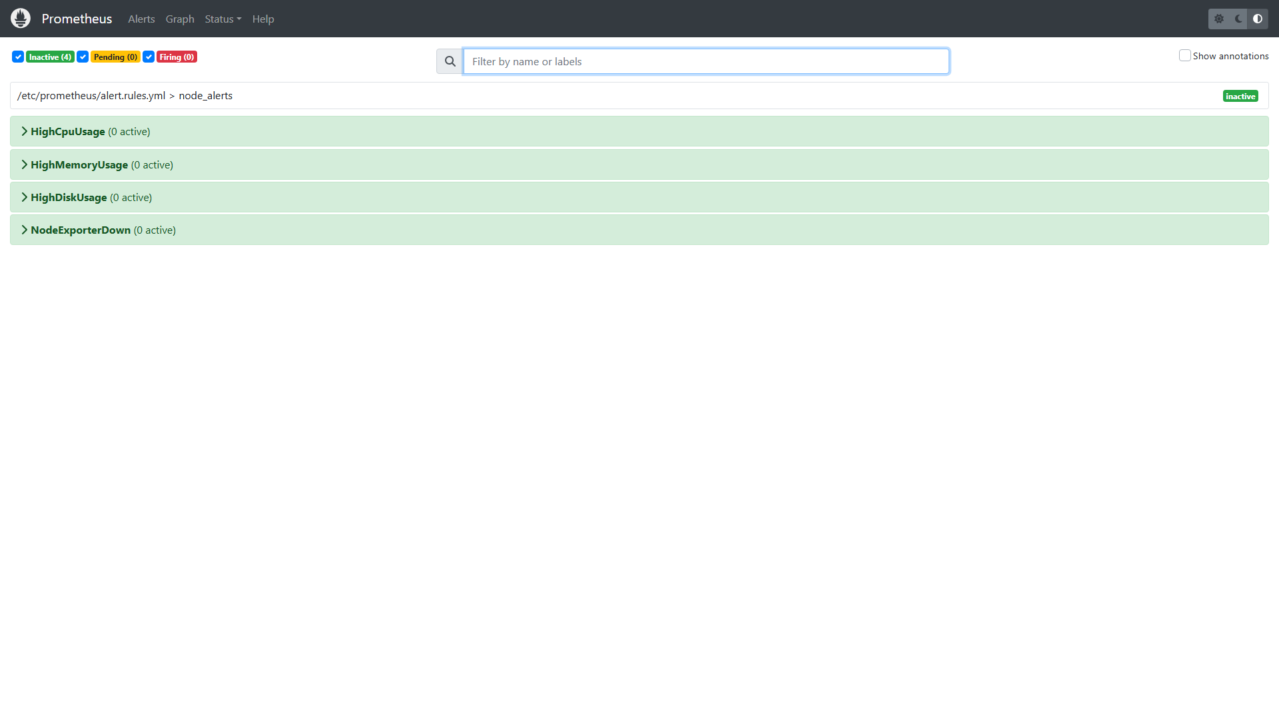Click the search magnifier icon

click(x=450, y=61)
